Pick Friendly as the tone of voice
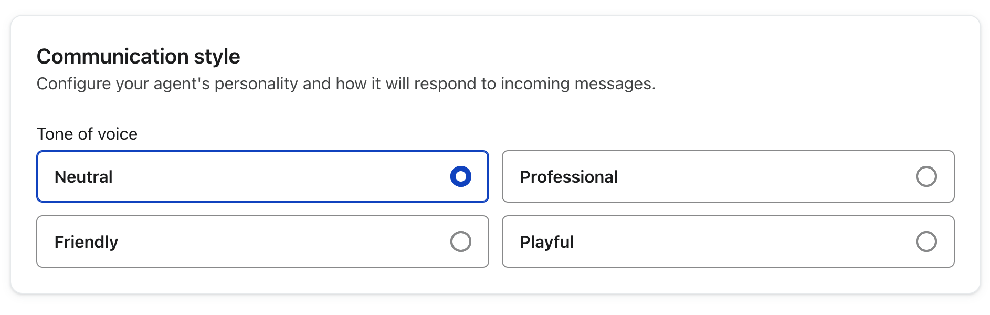 pos(460,241)
